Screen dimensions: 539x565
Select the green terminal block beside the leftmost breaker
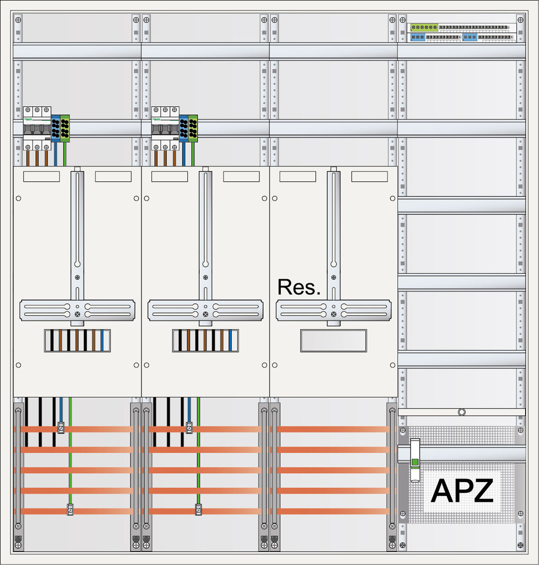[x=65, y=128]
